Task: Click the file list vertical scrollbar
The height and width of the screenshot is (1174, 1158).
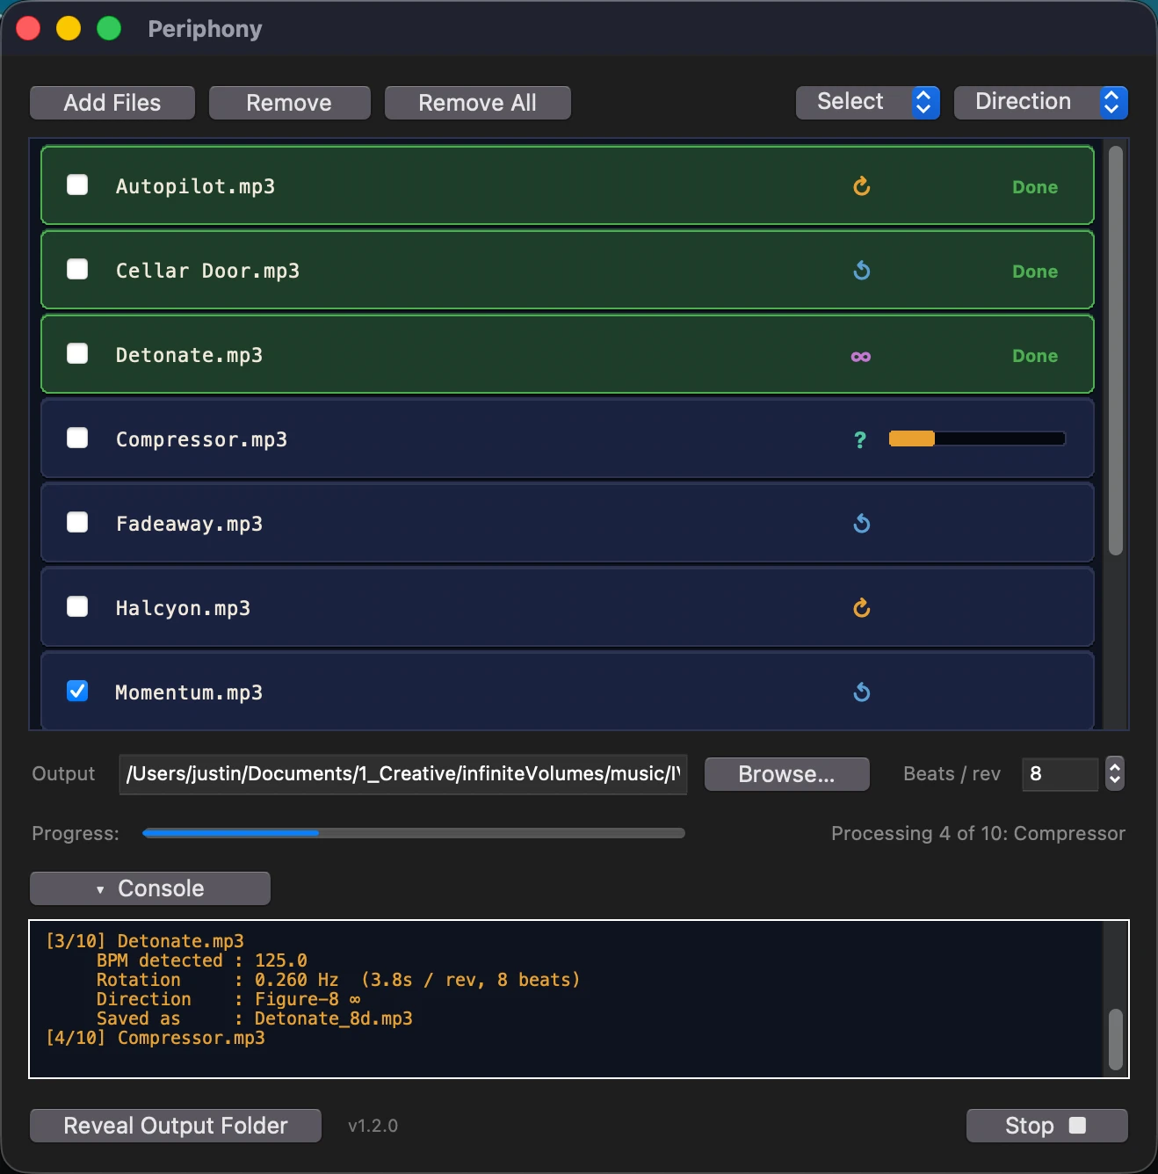Action: pos(1116,351)
